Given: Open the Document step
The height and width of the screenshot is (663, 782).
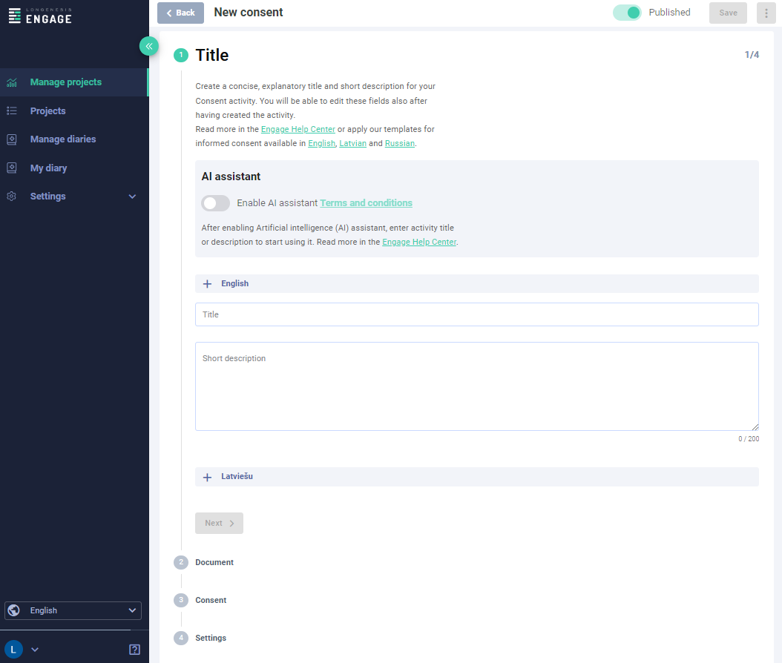Looking at the screenshot, I should coord(214,562).
